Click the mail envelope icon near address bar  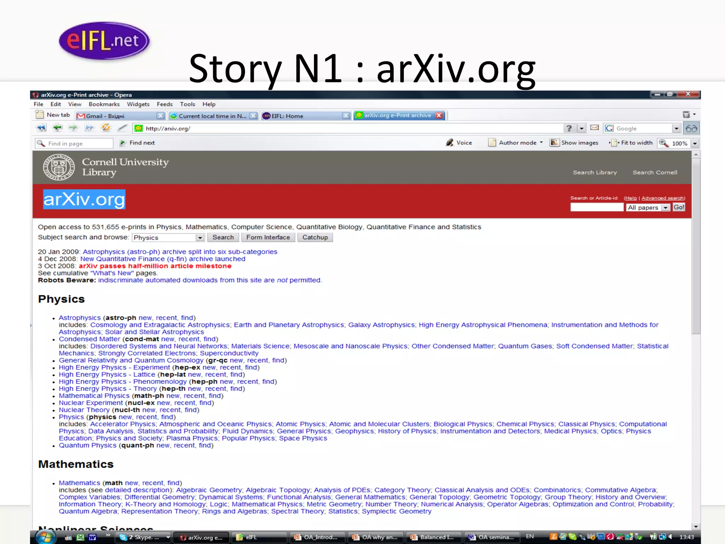(x=595, y=128)
